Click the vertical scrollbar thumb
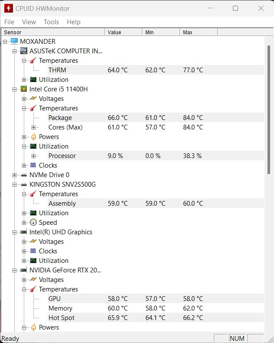The height and width of the screenshot is (343, 274). [x=269, y=110]
